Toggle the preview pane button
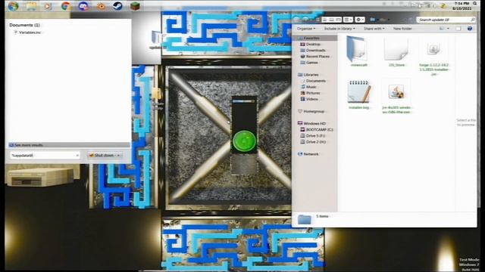485x272 pixels. tap(458, 29)
